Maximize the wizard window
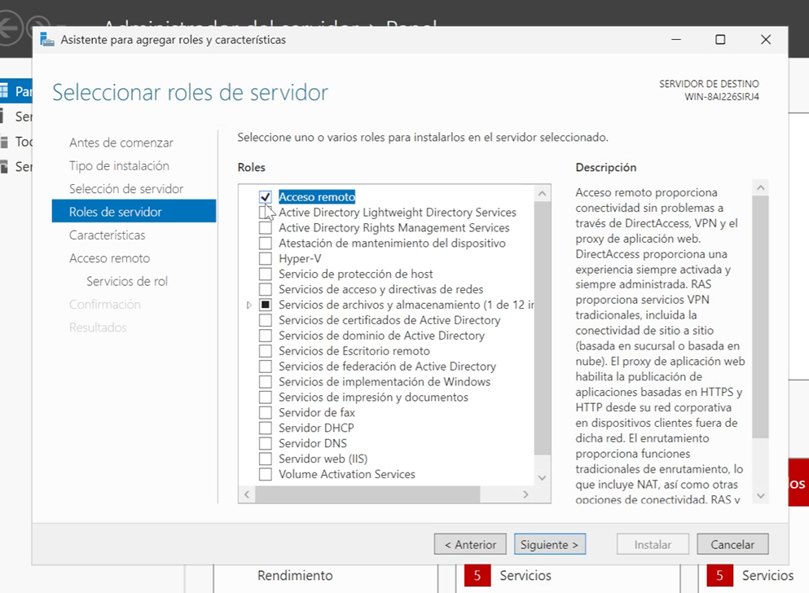 click(720, 40)
